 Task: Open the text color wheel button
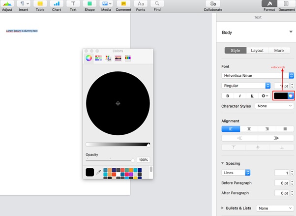pyautogui.click(x=291, y=96)
